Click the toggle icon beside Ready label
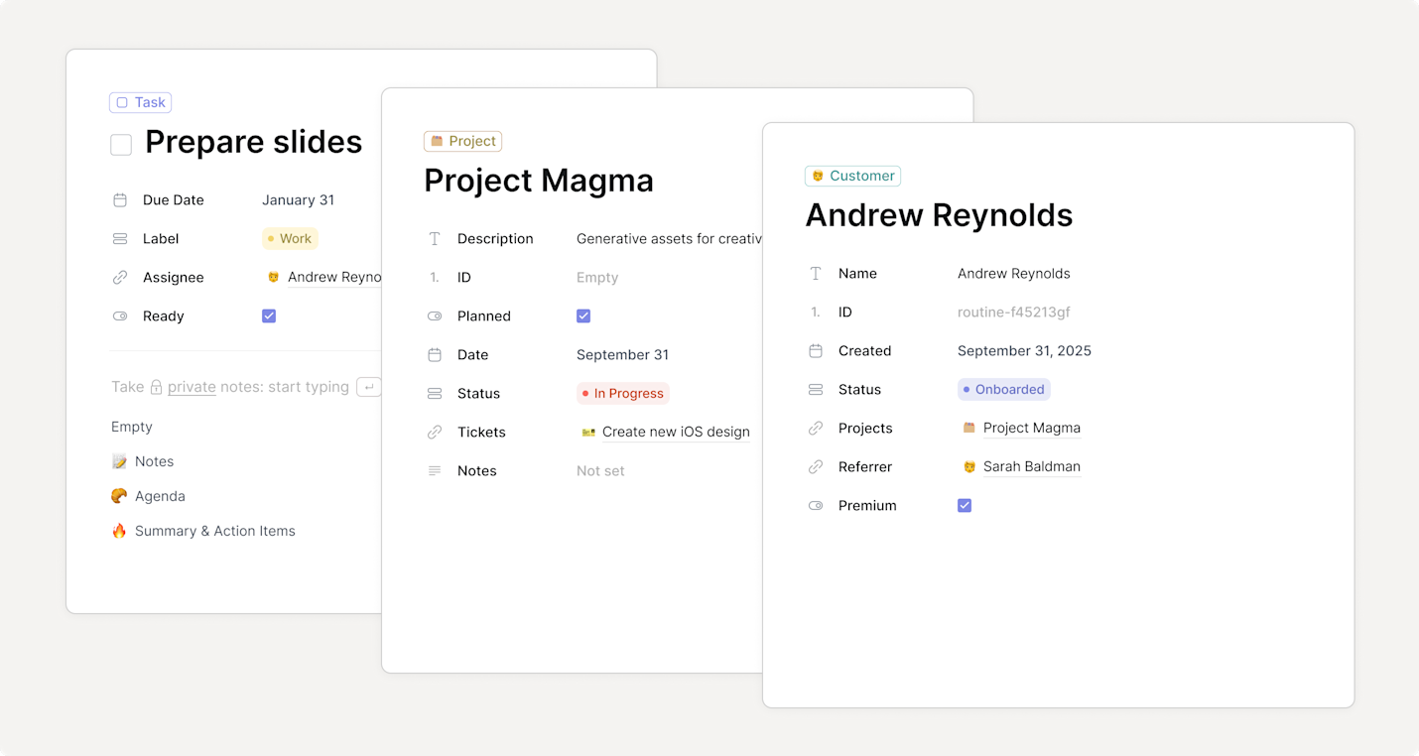 tap(120, 316)
